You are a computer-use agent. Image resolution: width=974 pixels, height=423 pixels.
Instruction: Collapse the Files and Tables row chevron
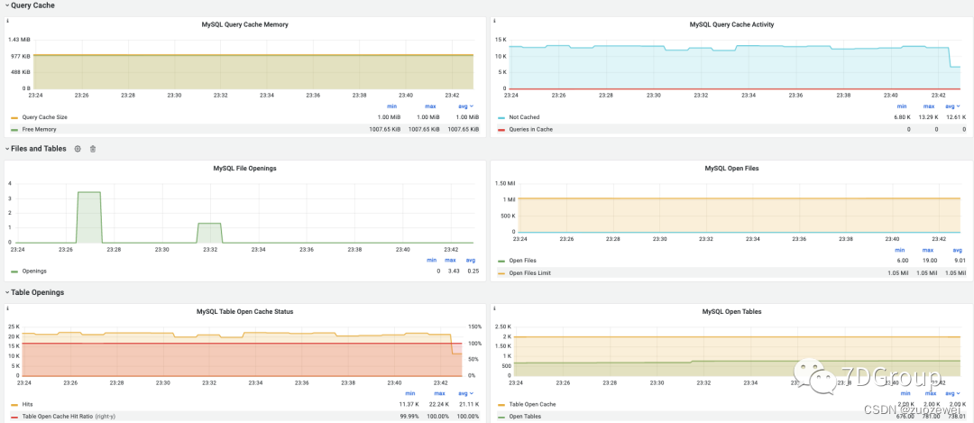coord(7,149)
